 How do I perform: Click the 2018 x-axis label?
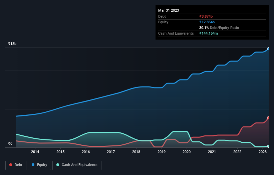[x=136, y=152]
